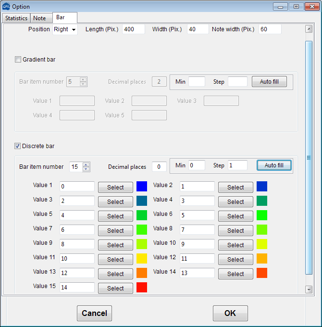
Task: Open the Position dropdown showing Right
Action: [65, 29]
